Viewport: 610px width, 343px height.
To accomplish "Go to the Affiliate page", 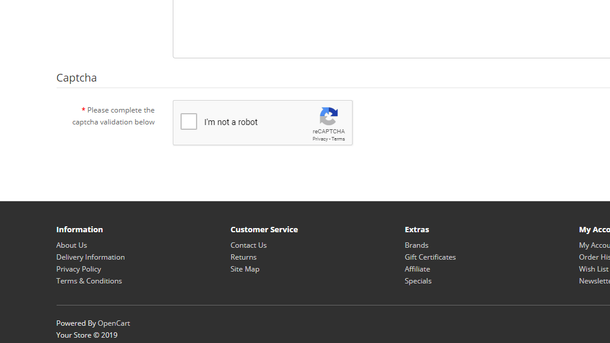I will tap(417, 269).
